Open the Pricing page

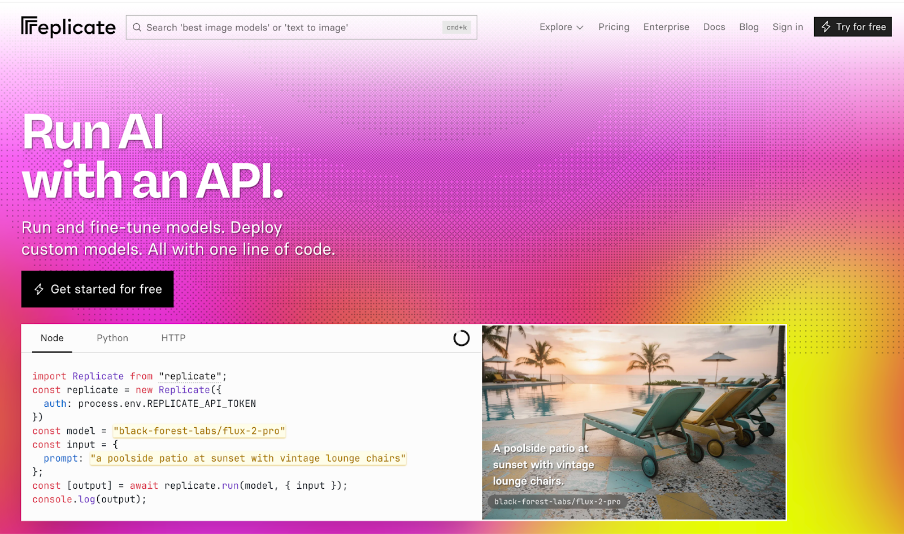coord(614,27)
